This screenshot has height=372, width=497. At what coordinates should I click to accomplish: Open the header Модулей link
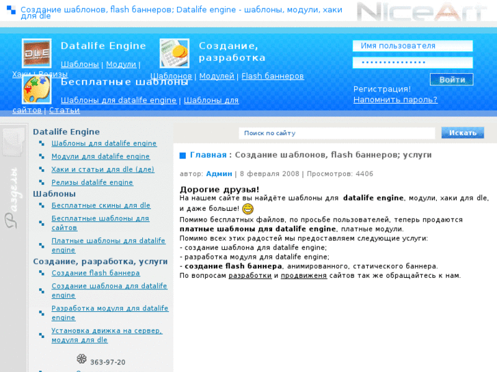click(217, 76)
